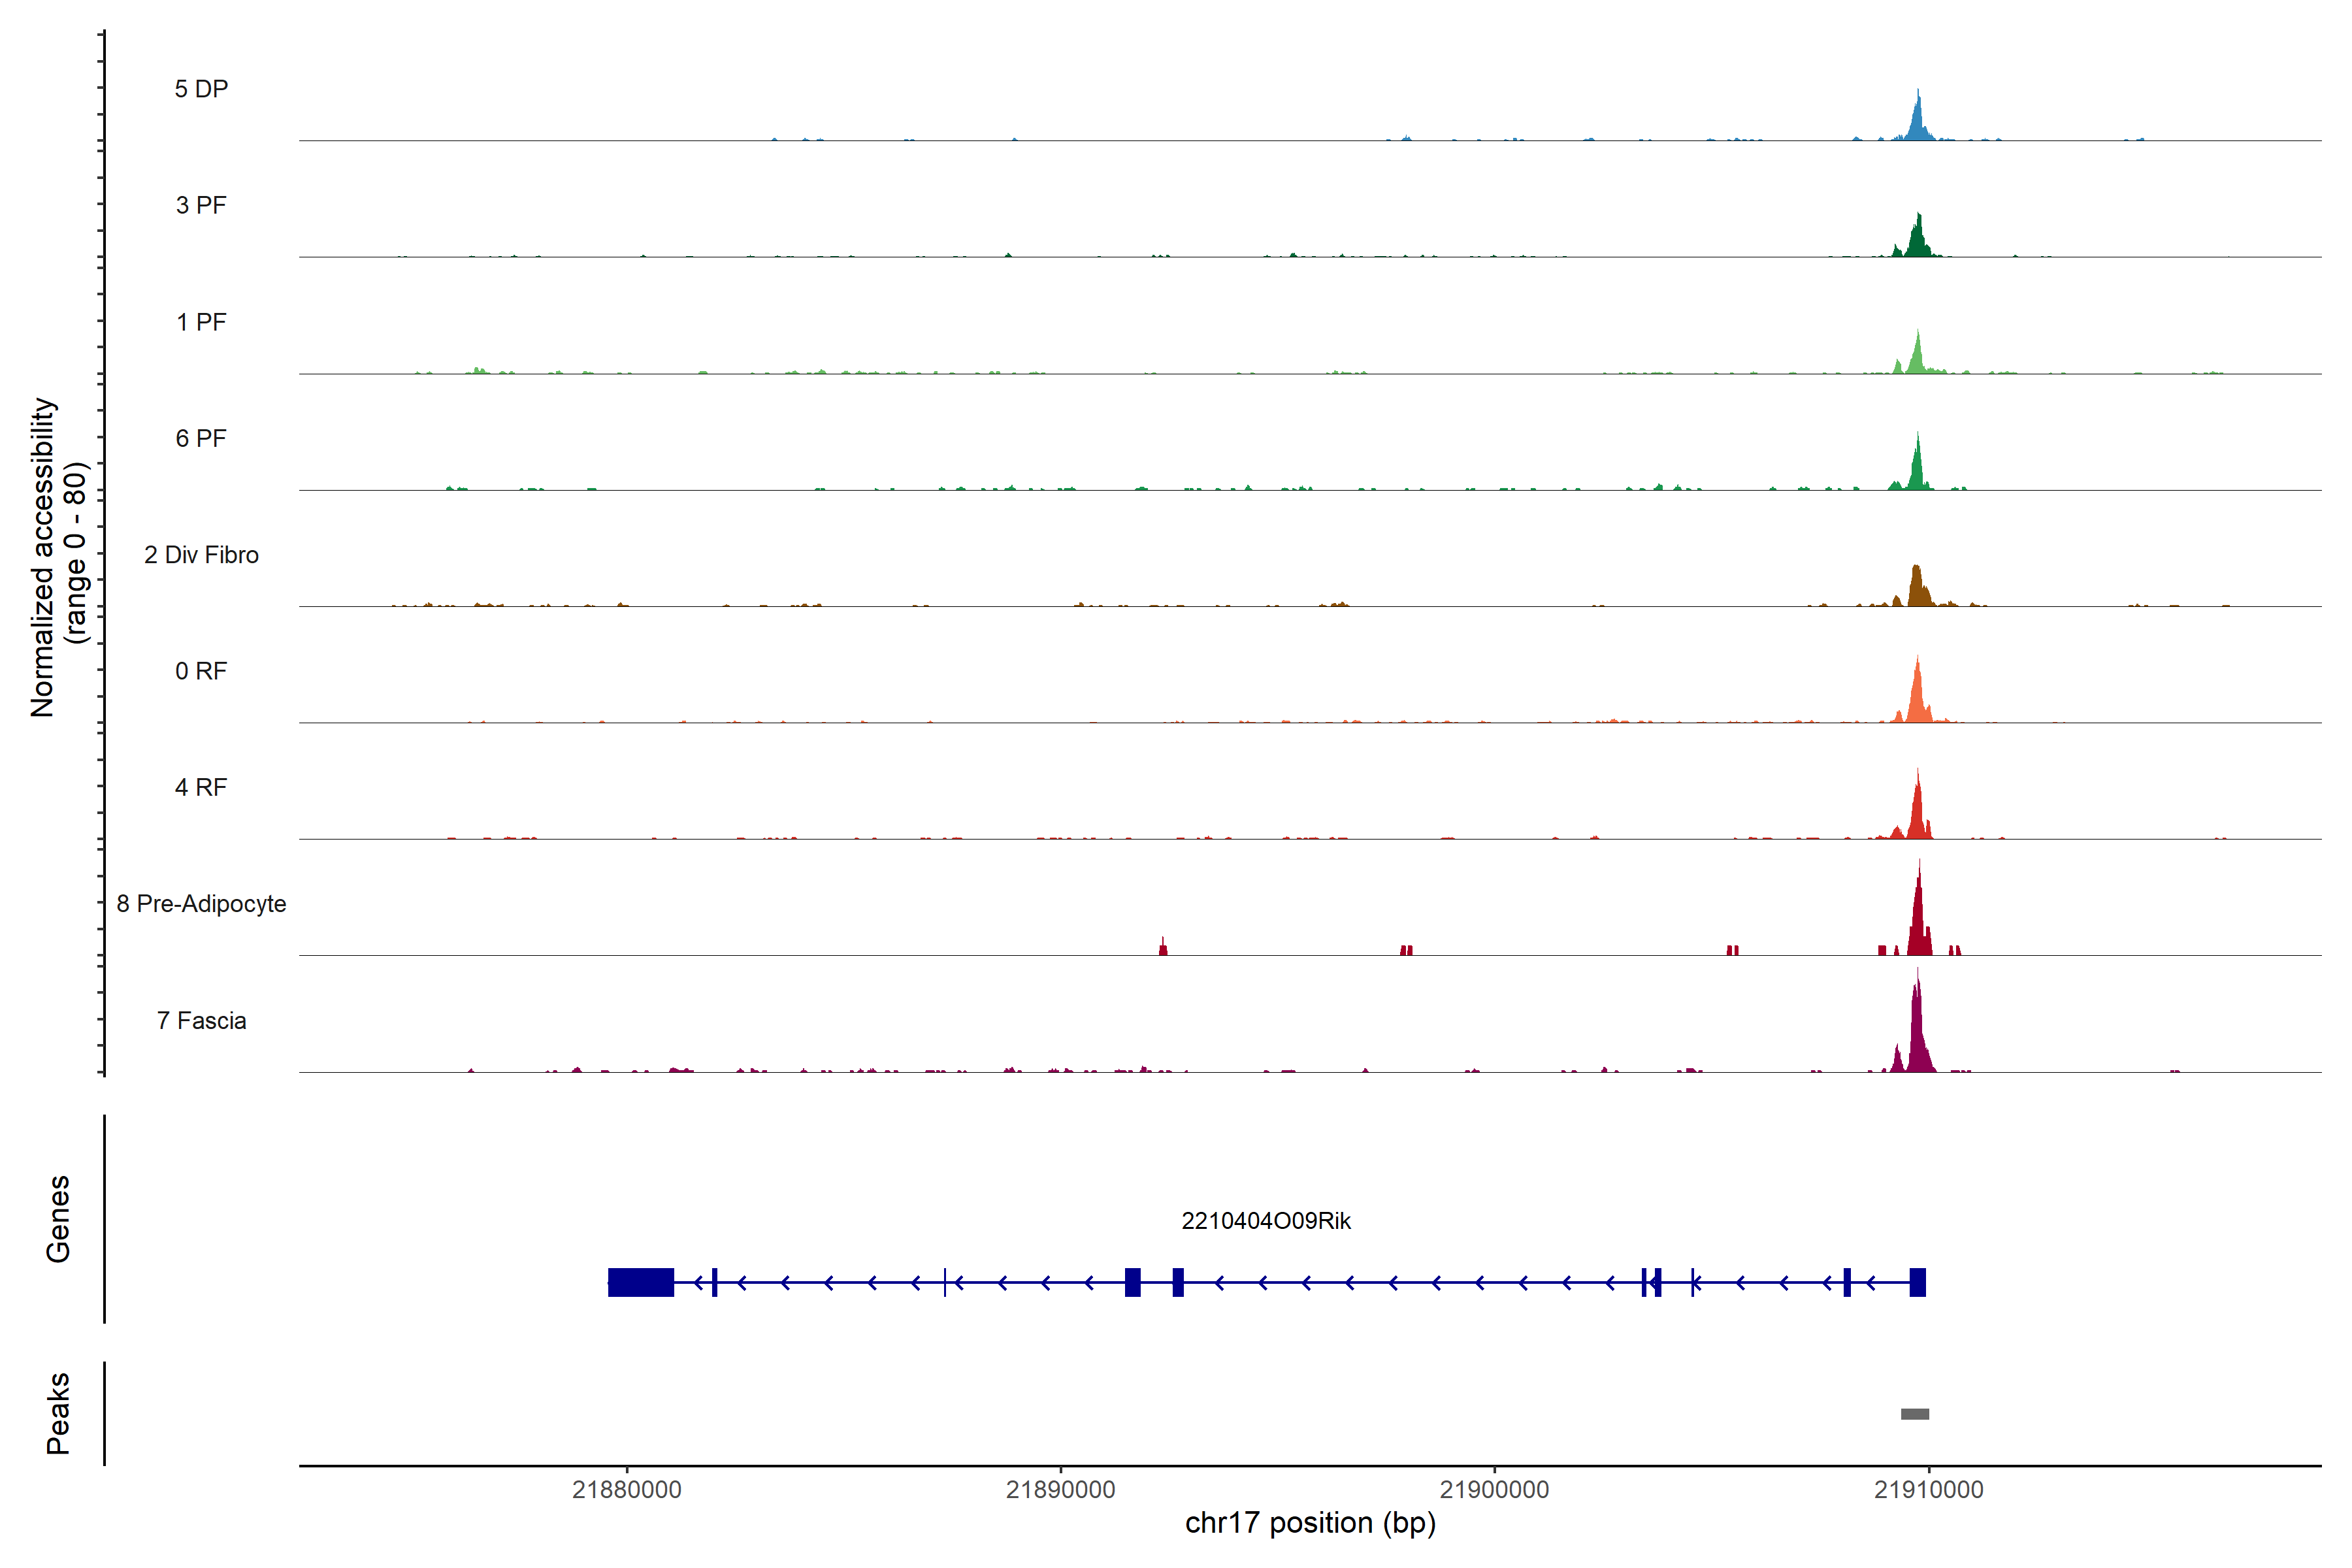This screenshot has width=2352, height=1568.
Task: Click the 21880000 axis tick label
Action: coord(627,1489)
